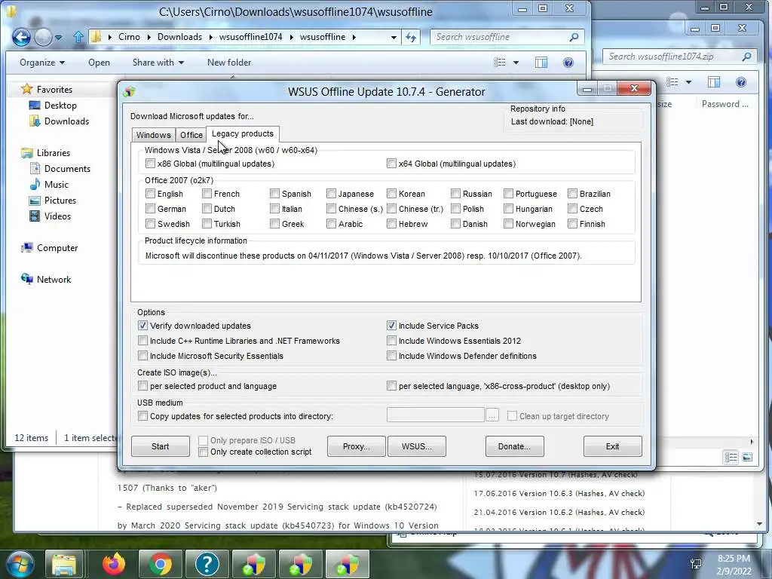The height and width of the screenshot is (579, 772).
Task: Enable x64 Global multilingual updates checkbox
Action: pos(391,163)
